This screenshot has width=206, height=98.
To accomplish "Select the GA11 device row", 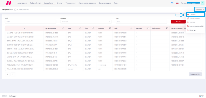I will (x=104, y=57).
